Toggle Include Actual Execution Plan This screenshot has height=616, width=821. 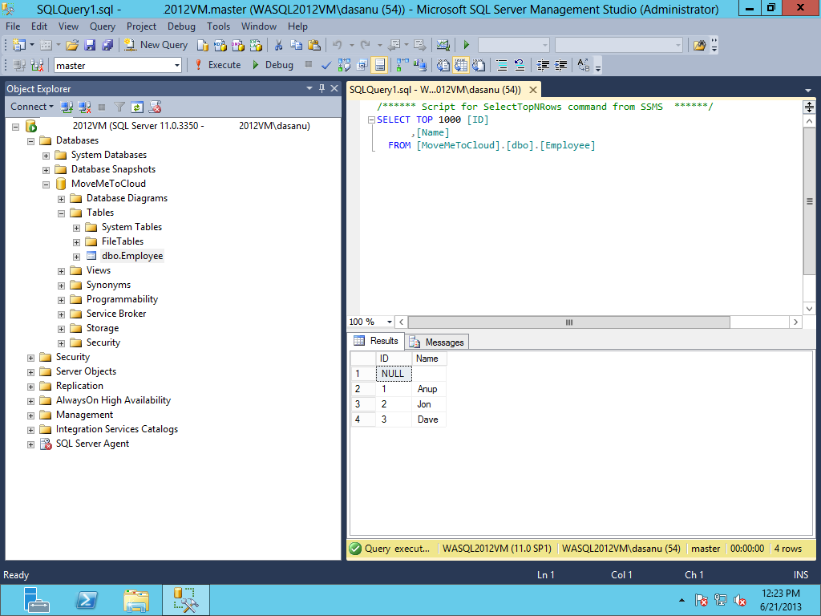click(402, 65)
